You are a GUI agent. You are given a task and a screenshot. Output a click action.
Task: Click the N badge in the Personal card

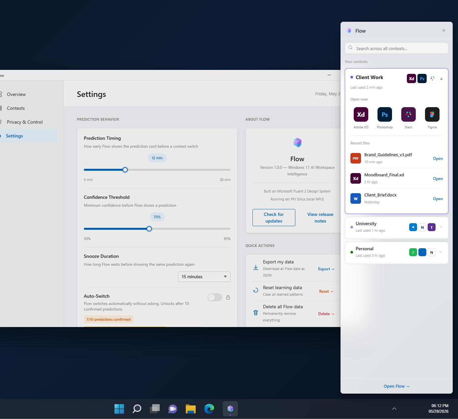click(432, 252)
